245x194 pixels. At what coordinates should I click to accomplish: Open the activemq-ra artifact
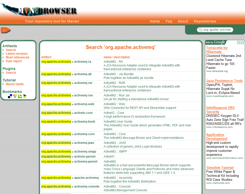[x=83, y=61]
